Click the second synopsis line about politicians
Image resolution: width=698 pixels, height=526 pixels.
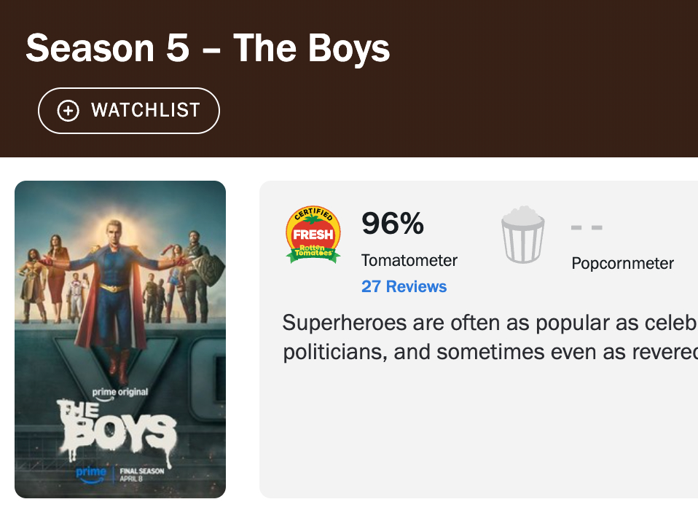(x=490, y=352)
